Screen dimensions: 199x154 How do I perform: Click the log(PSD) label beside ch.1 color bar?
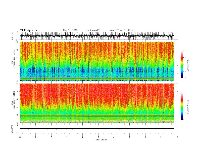[188, 66]
